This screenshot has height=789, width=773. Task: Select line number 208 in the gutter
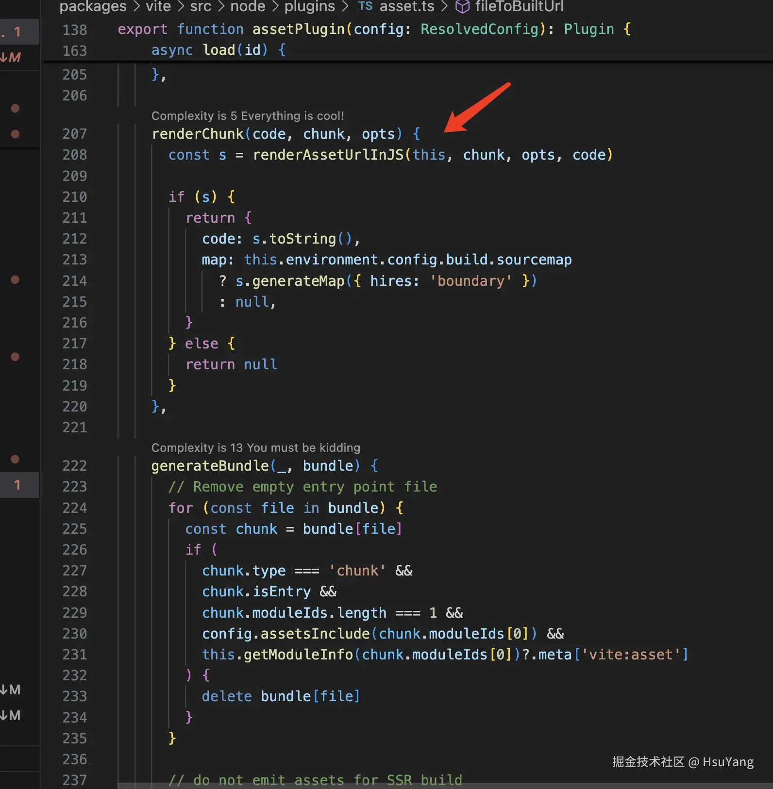click(x=75, y=155)
